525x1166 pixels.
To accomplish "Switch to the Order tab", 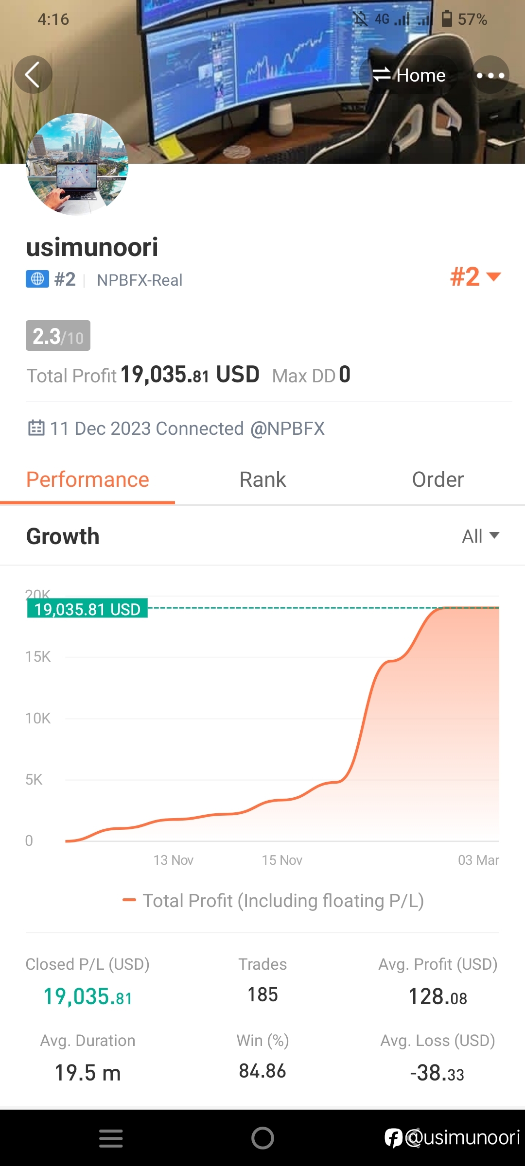I will [x=437, y=480].
